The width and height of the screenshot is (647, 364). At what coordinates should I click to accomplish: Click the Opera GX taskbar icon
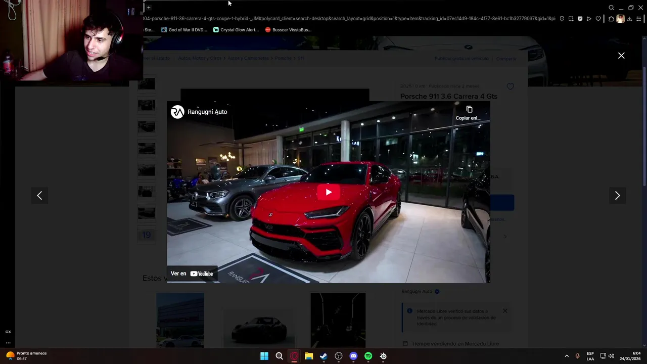294,356
